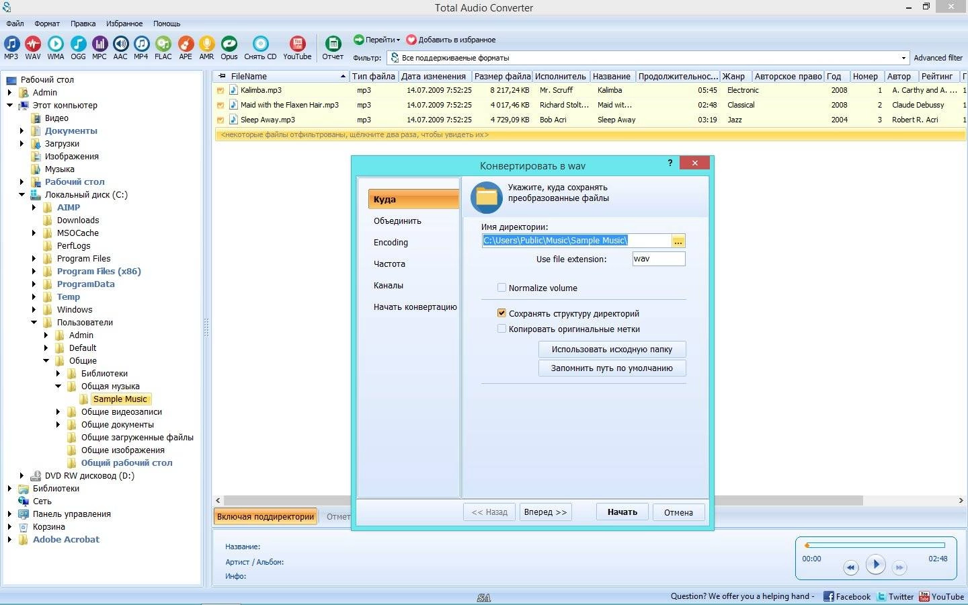This screenshot has height=605, width=968.
Task: Click the Use file extension field
Action: pos(659,259)
